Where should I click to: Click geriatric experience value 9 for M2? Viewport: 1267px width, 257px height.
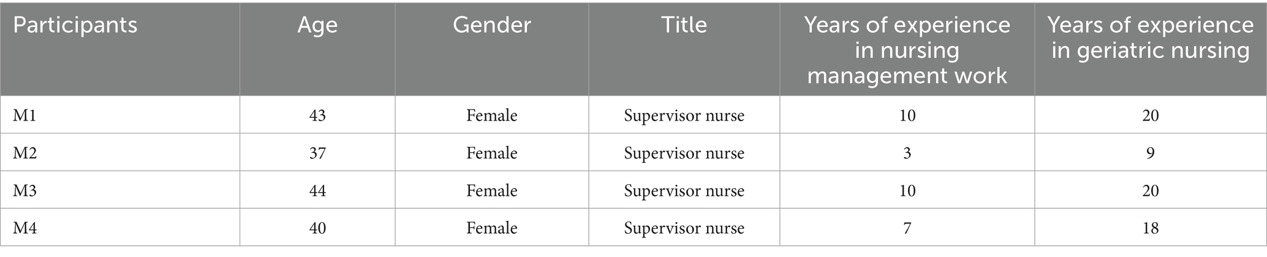pos(1150,153)
